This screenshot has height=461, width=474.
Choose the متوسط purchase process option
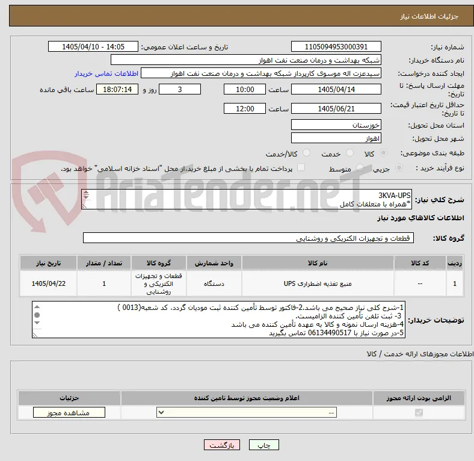point(360,167)
